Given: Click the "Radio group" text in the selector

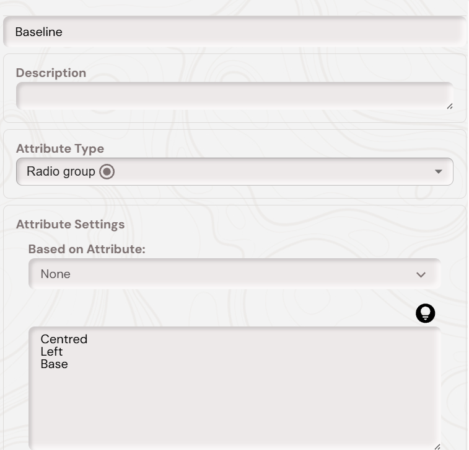Looking at the screenshot, I should click(x=61, y=172).
